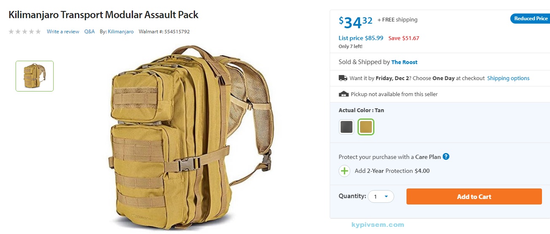Screen dimensions: 550x234
Task: Click the Care Plan text link
Action: tap(428, 157)
